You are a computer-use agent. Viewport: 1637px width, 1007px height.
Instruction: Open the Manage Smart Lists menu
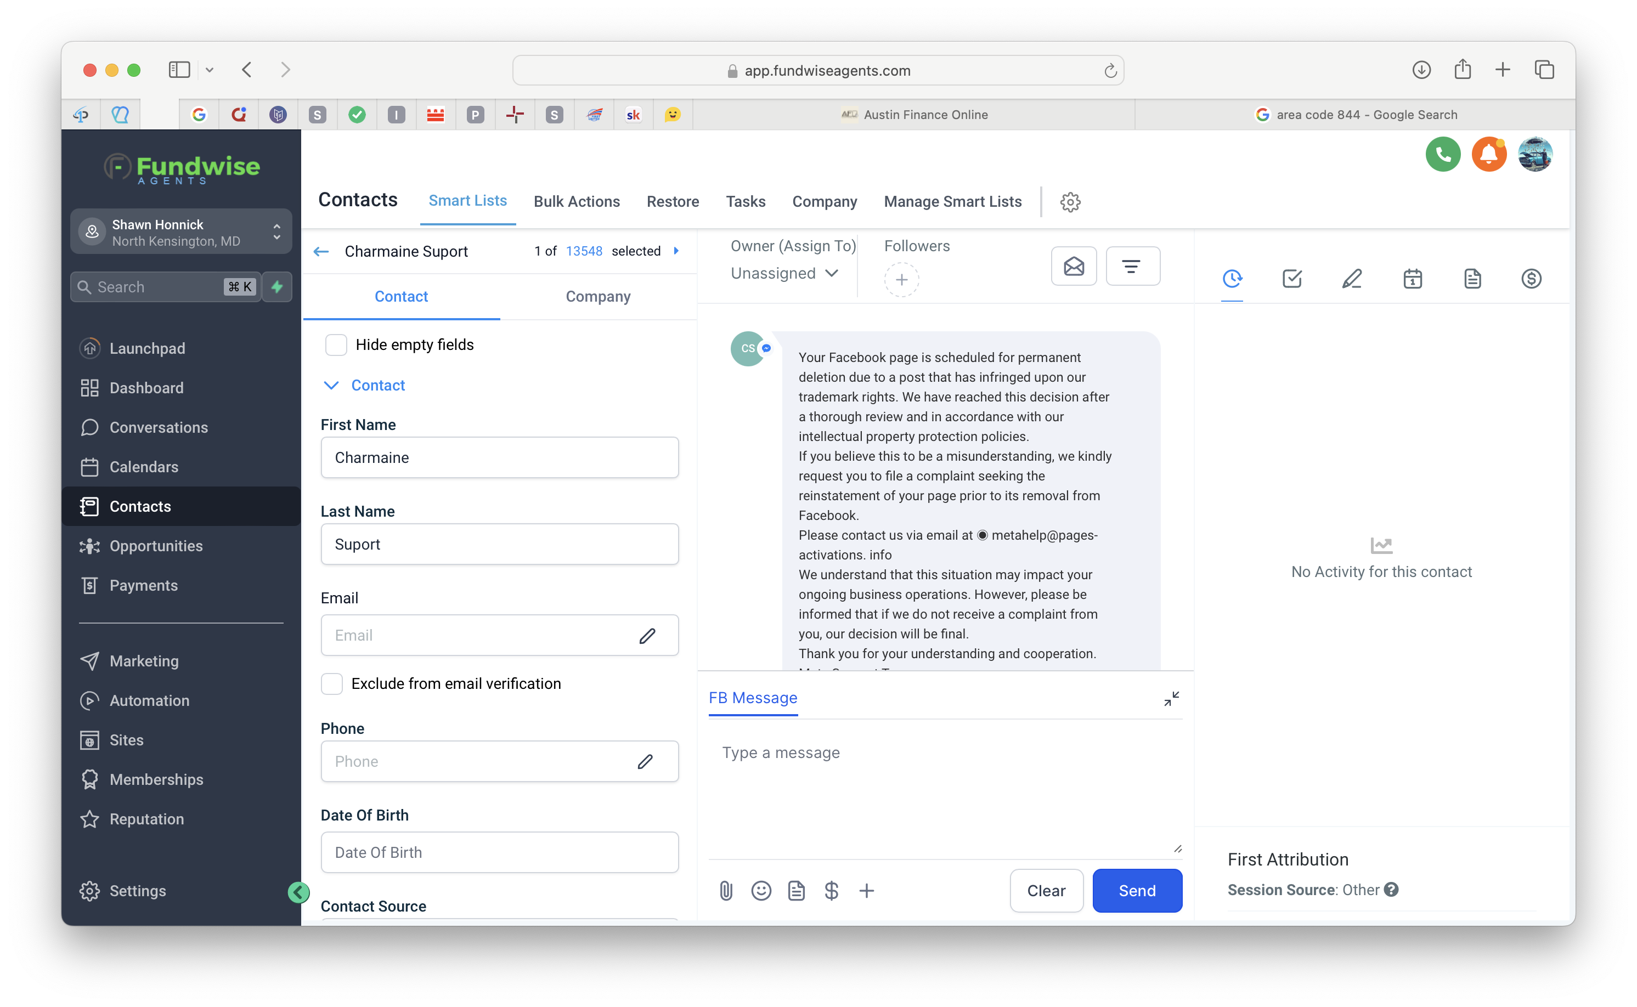click(x=952, y=201)
